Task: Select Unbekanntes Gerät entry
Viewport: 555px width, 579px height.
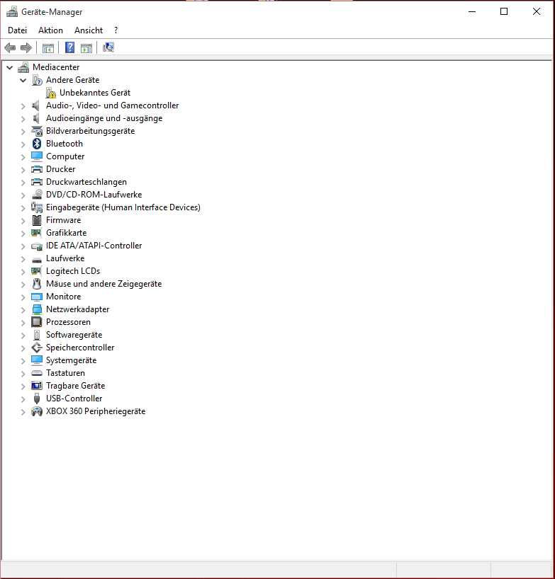Action: (95, 93)
